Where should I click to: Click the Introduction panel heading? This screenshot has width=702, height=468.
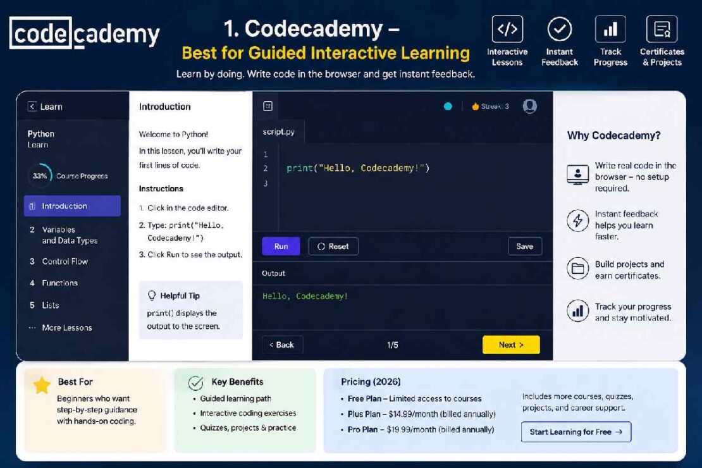pyautogui.click(x=165, y=107)
